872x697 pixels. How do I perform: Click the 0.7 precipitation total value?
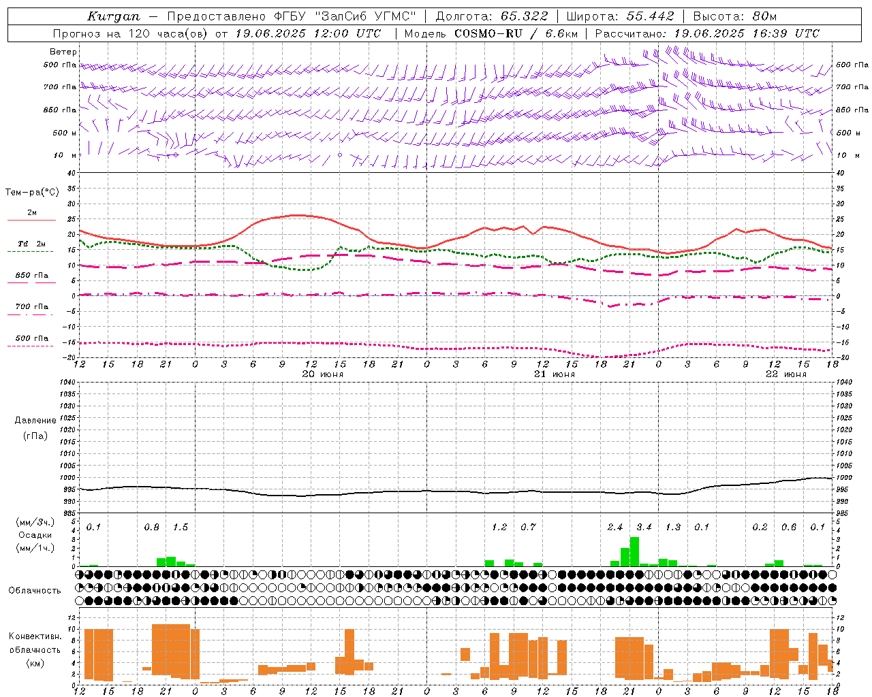coord(528,528)
